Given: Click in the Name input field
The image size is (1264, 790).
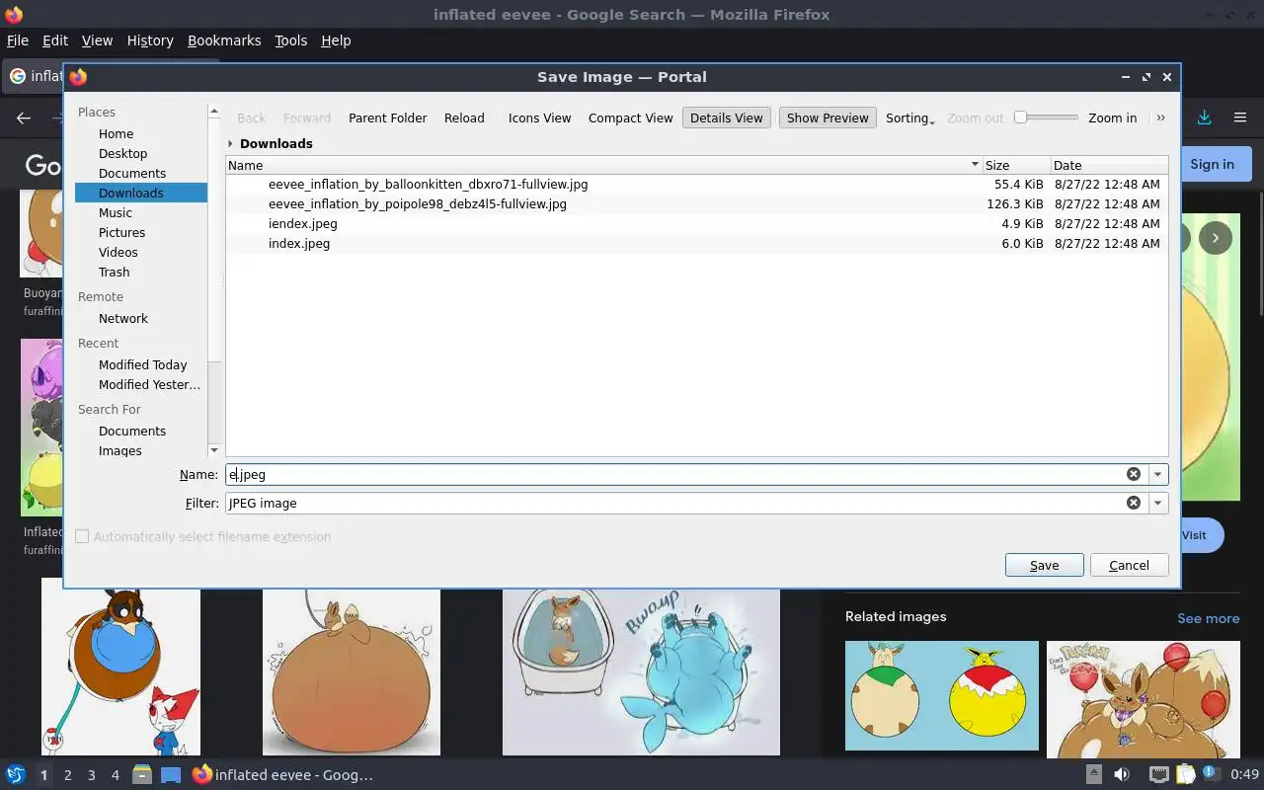Looking at the screenshot, I should coord(676,474).
